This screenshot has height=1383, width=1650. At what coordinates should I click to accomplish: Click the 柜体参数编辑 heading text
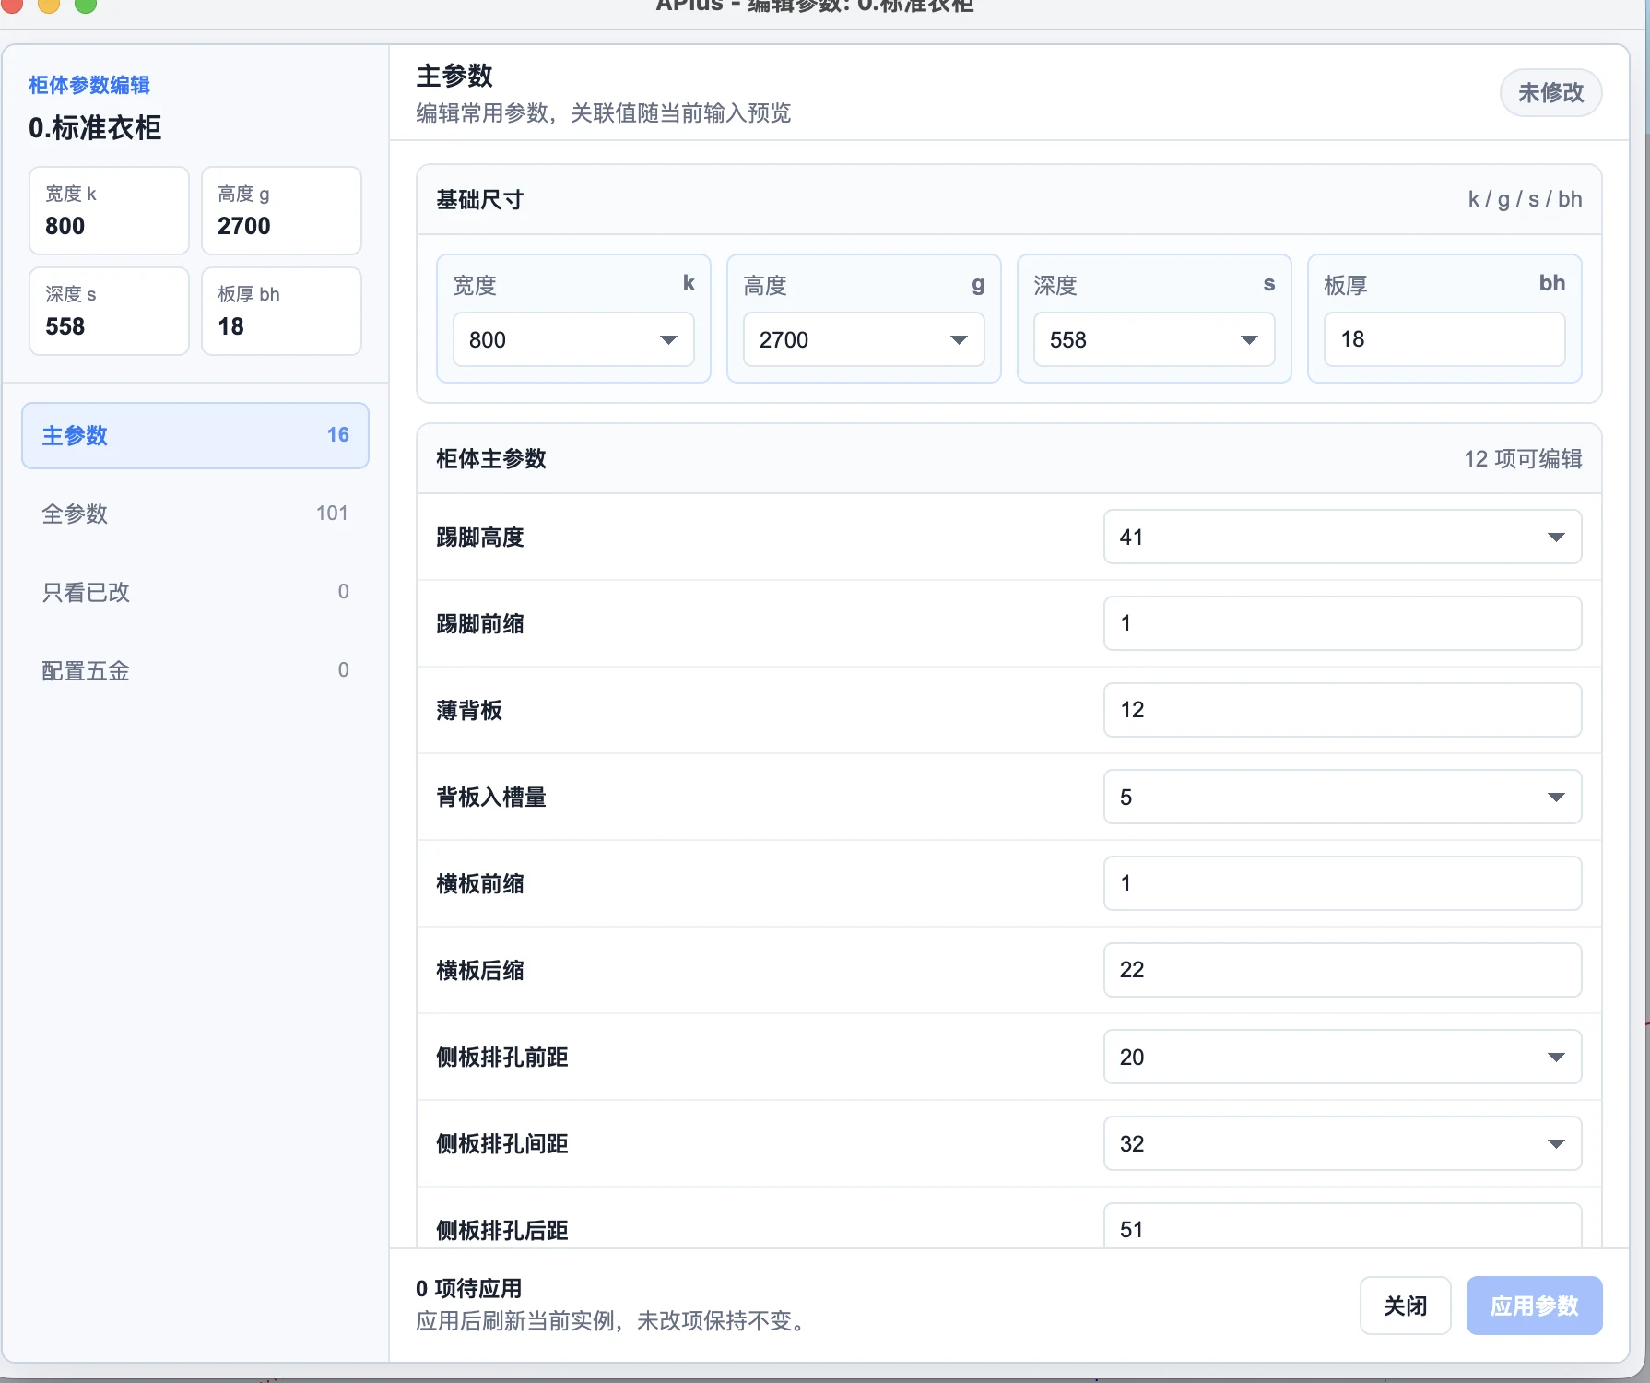(89, 85)
